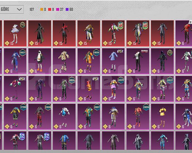Viewport: 192px width, 153px height.
Task: Choose the golden lion-mane outfit
Action: [x=89, y=33]
